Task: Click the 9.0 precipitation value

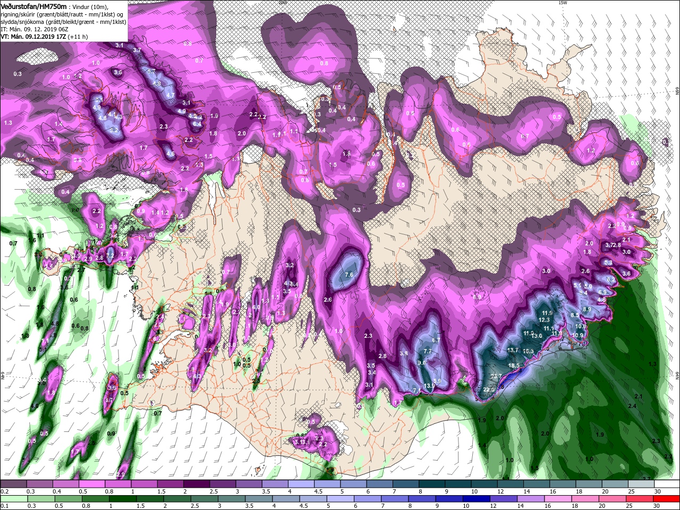Action: pos(422,363)
